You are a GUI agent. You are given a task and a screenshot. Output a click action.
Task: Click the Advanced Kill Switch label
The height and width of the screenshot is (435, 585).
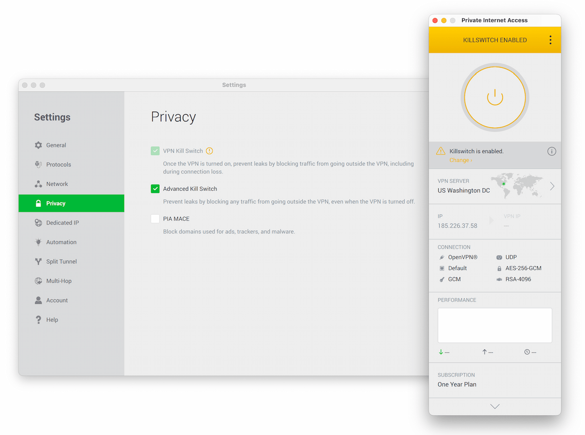pyautogui.click(x=190, y=189)
